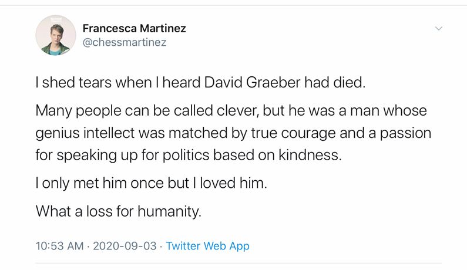Click the line starting "Many people can"
467x270 pixels.
(x=231, y=110)
